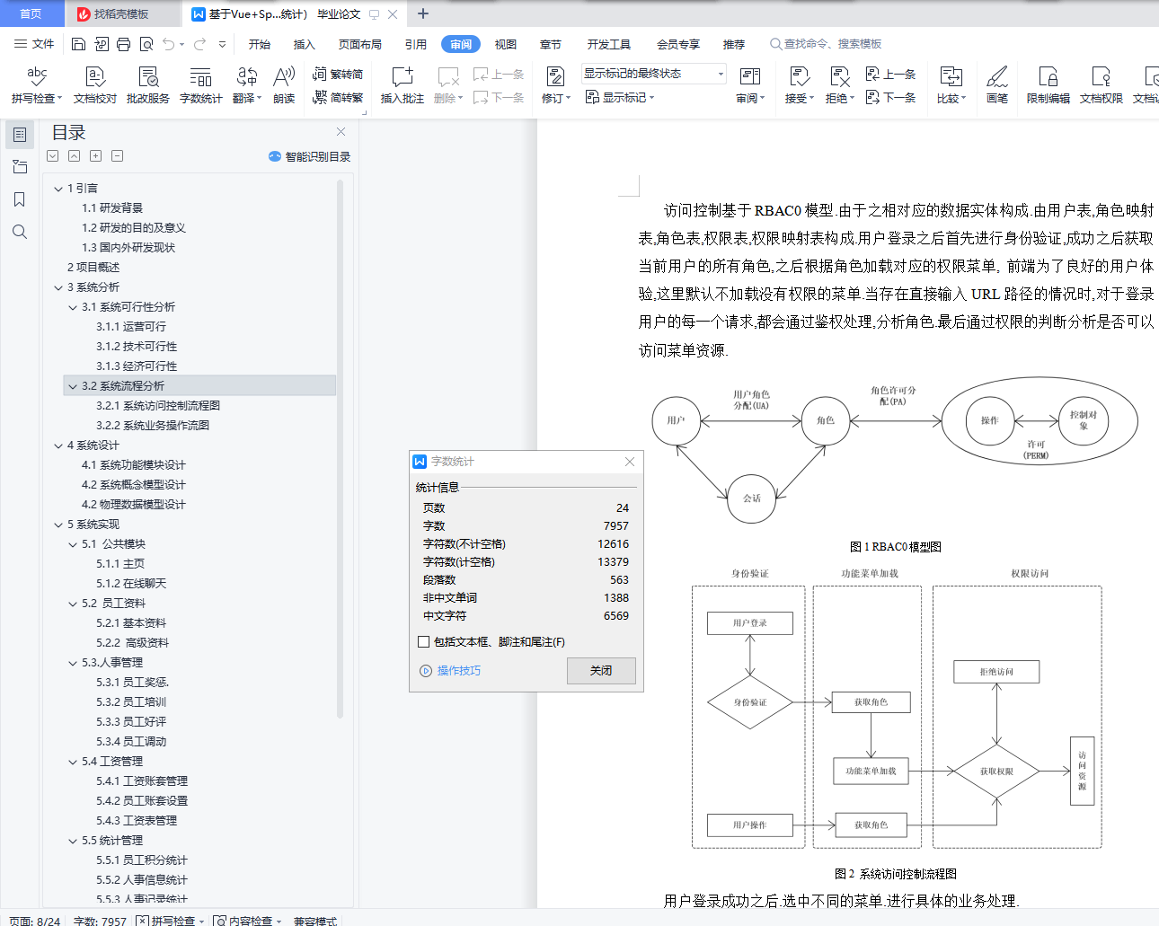Switch to the 引用 ribbon tab

coord(416,44)
